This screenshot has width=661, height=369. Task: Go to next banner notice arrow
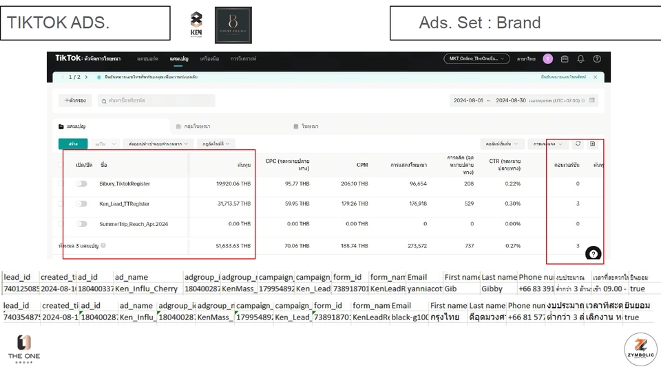pos(86,77)
